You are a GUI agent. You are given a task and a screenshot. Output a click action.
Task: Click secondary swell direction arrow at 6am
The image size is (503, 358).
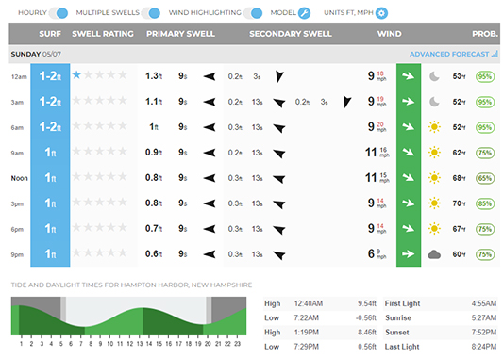tap(279, 128)
